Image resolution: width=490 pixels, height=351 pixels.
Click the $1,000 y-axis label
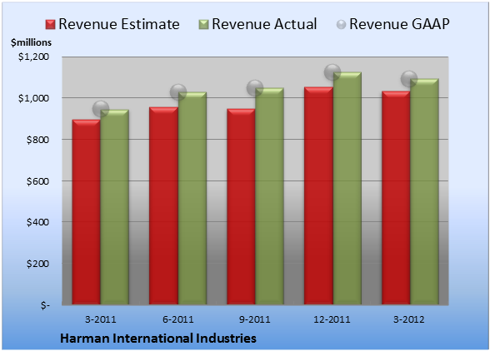coord(33,98)
